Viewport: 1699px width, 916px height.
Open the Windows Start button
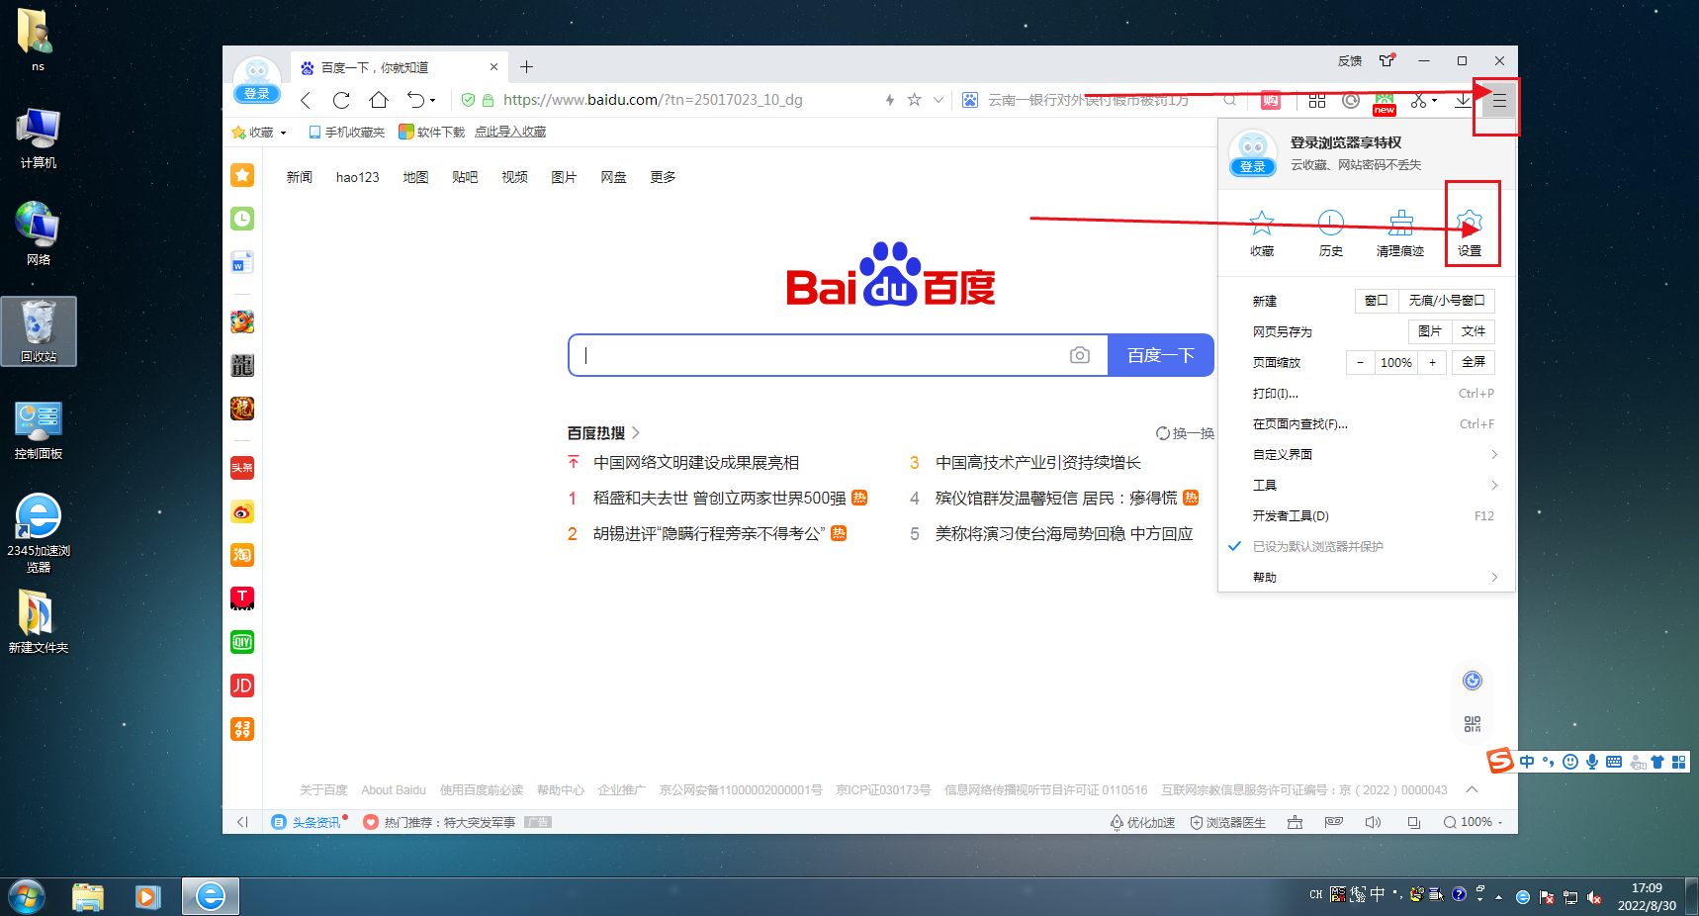tap(27, 896)
